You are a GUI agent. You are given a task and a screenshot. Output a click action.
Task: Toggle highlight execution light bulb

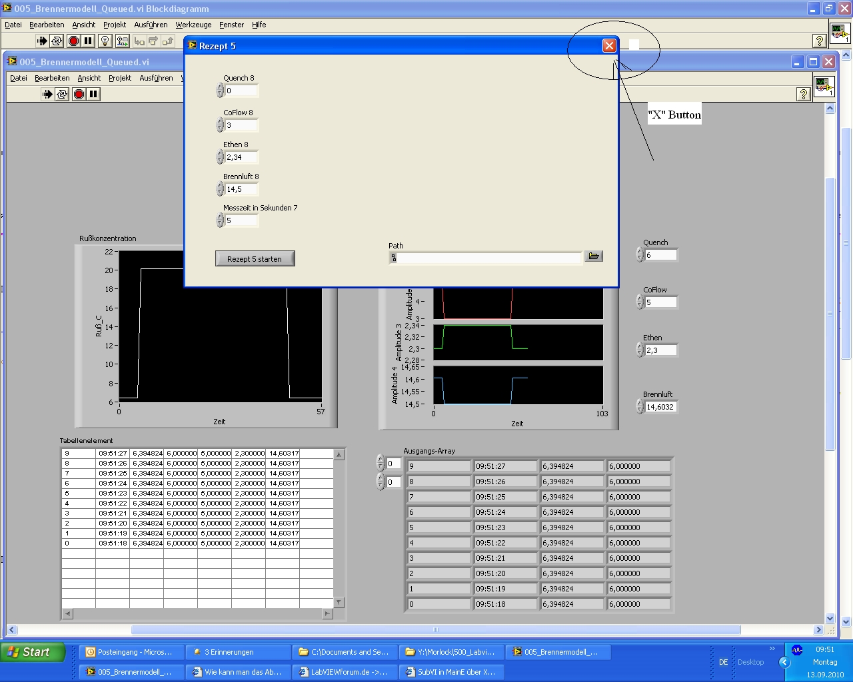click(105, 41)
